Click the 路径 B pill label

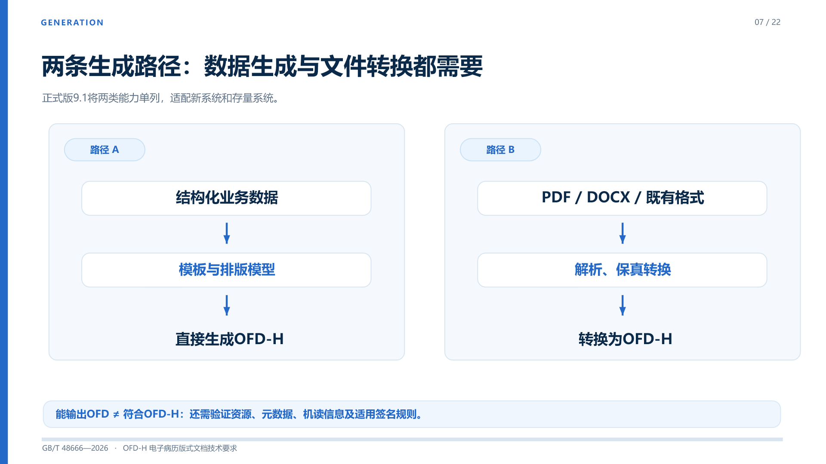(x=500, y=150)
